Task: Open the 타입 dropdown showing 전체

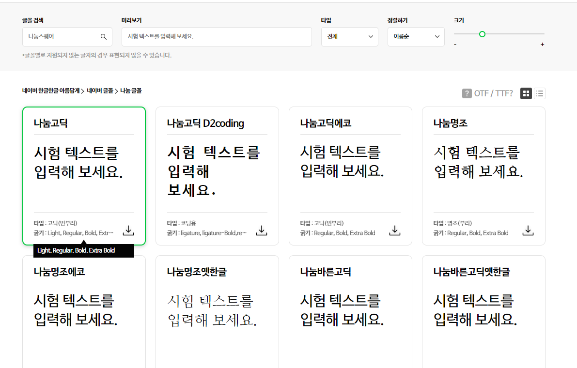Action: pyautogui.click(x=350, y=36)
